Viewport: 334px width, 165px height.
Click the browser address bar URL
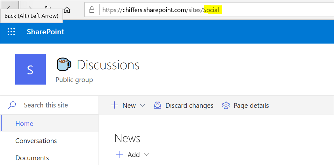pos(161,10)
